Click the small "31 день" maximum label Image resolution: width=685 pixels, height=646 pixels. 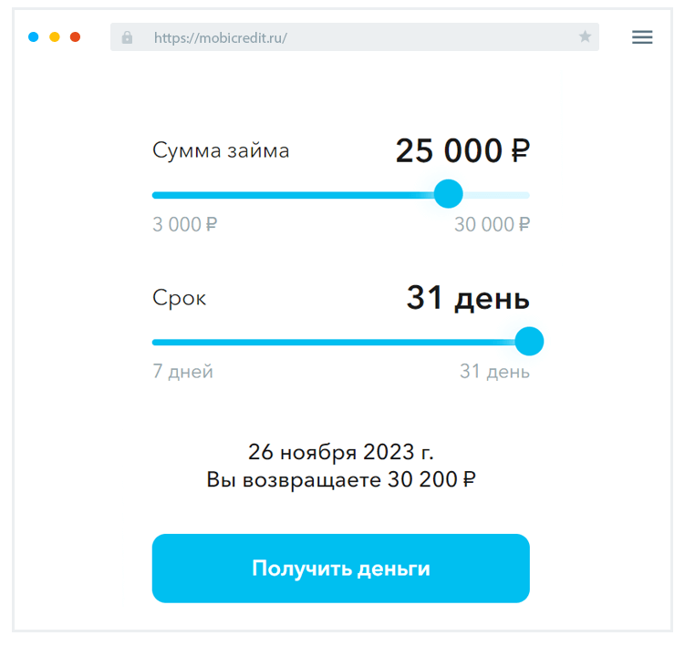[x=494, y=372]
